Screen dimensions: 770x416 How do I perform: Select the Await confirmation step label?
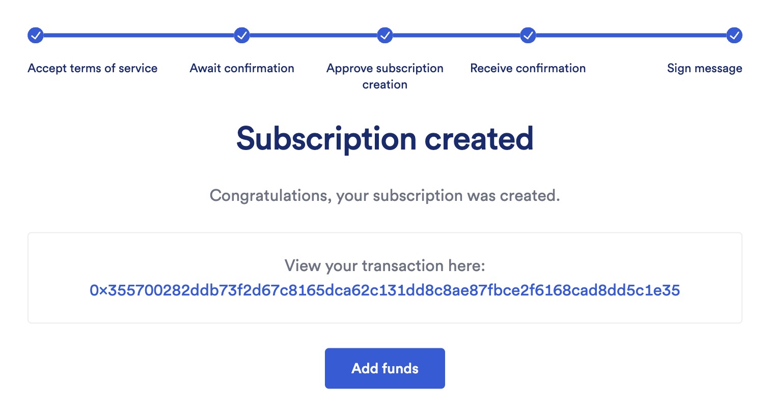click(242, 68)
